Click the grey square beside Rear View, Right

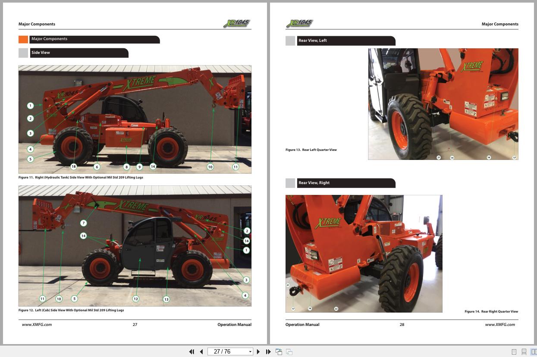coord(290,183)
